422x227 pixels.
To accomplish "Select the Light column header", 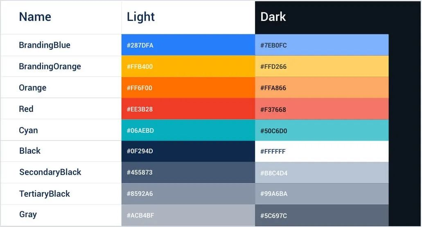I will pos(141,17).
